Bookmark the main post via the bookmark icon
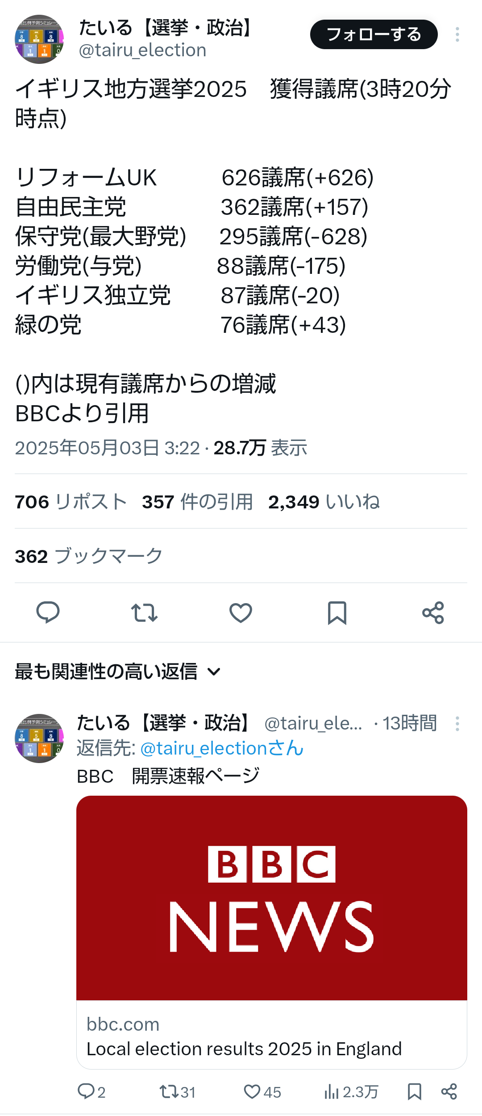This screenshot has width=482, height=1116. (x=337, y=613)
